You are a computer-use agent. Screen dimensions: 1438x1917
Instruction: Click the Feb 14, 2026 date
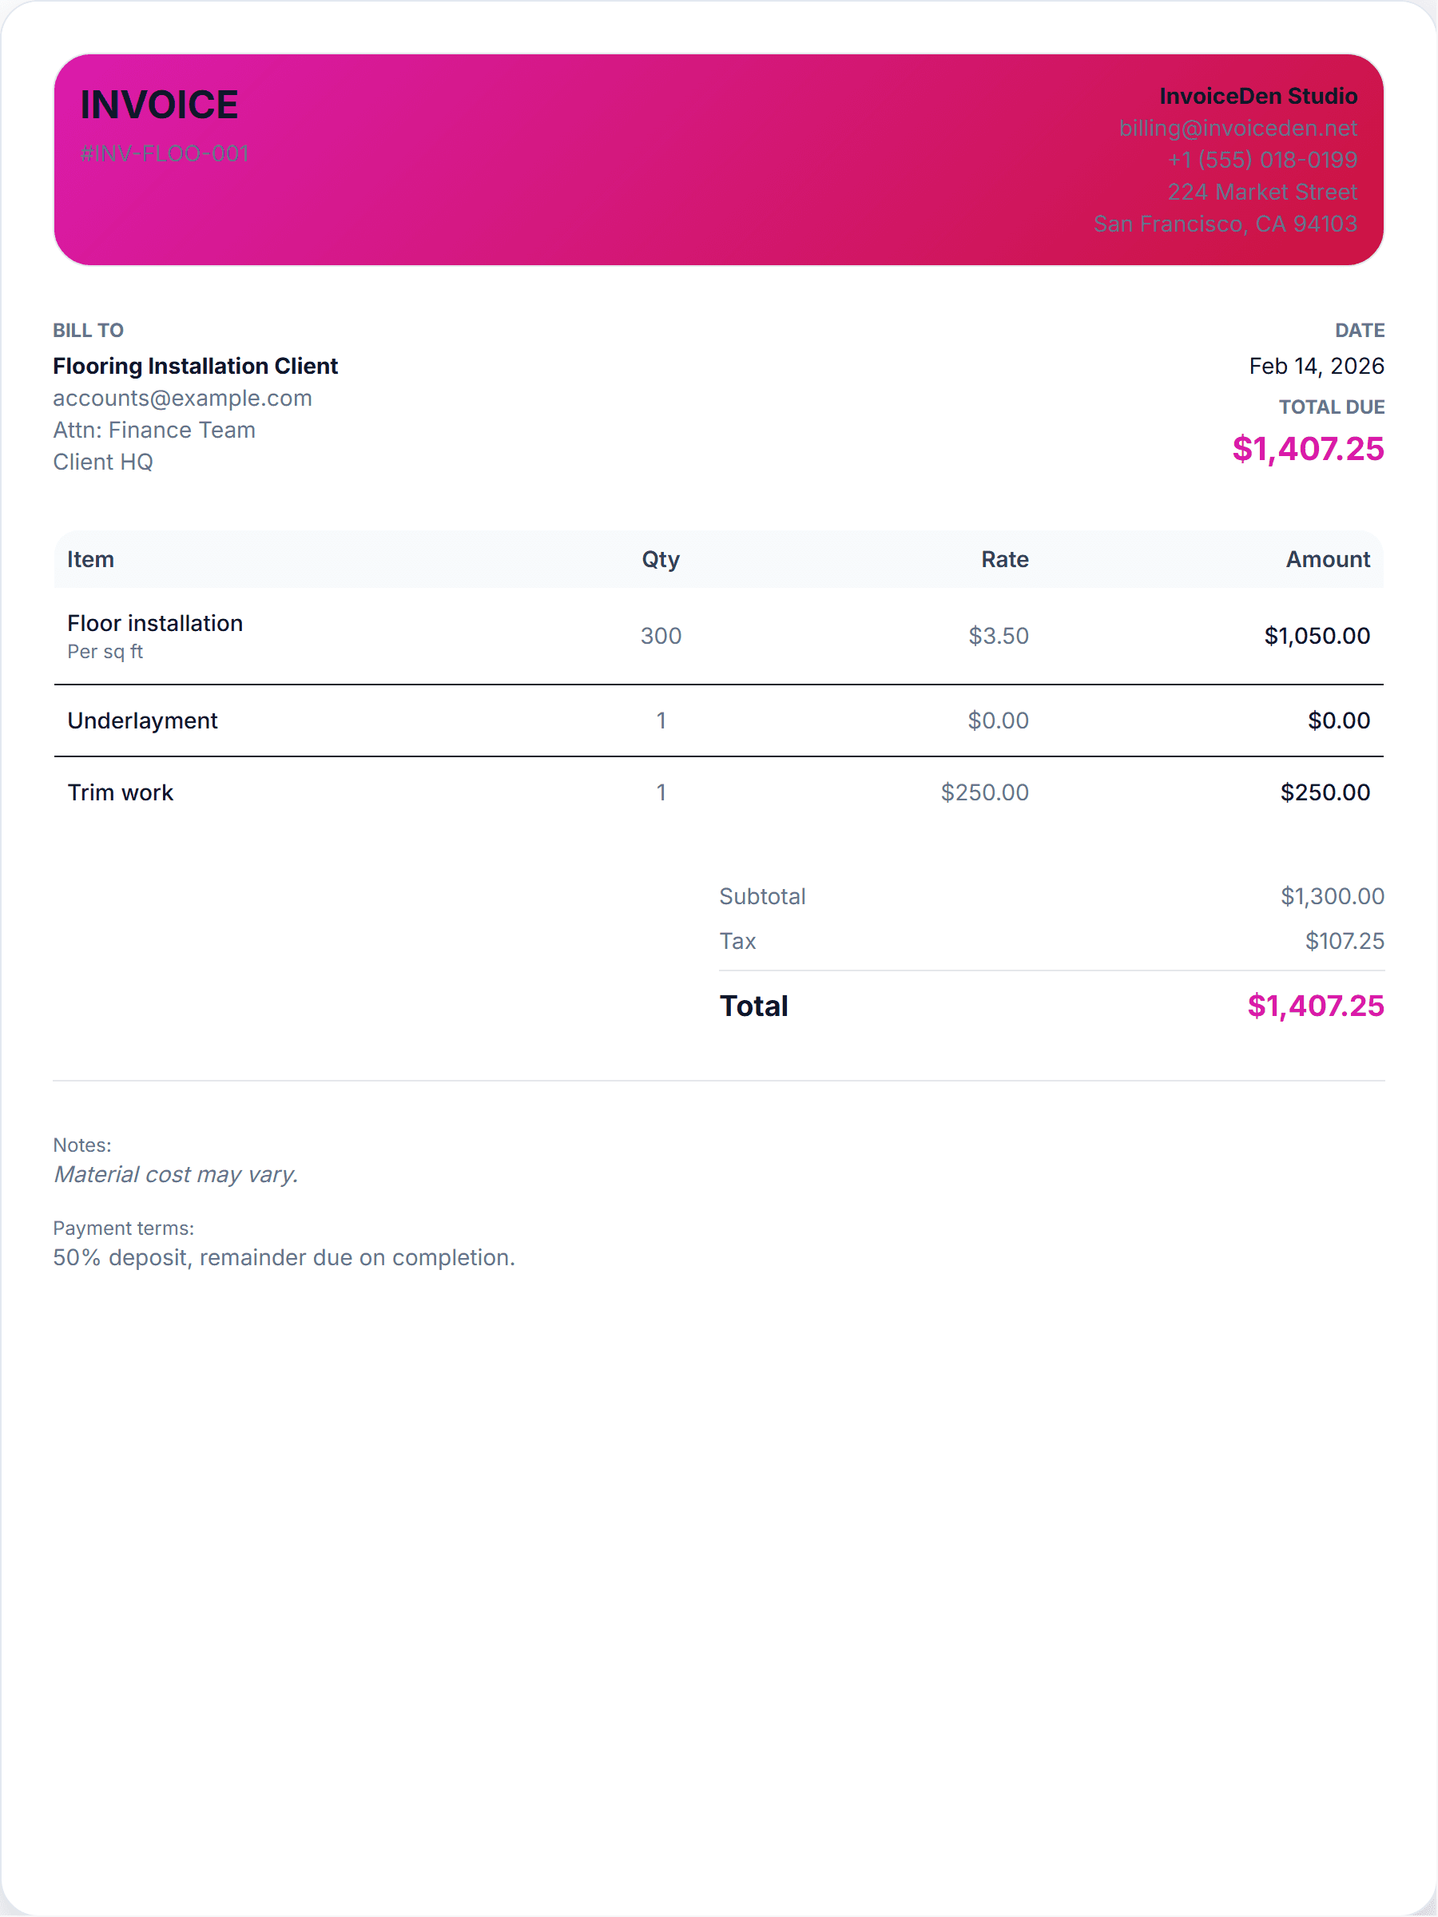[x=1316, y=366]
